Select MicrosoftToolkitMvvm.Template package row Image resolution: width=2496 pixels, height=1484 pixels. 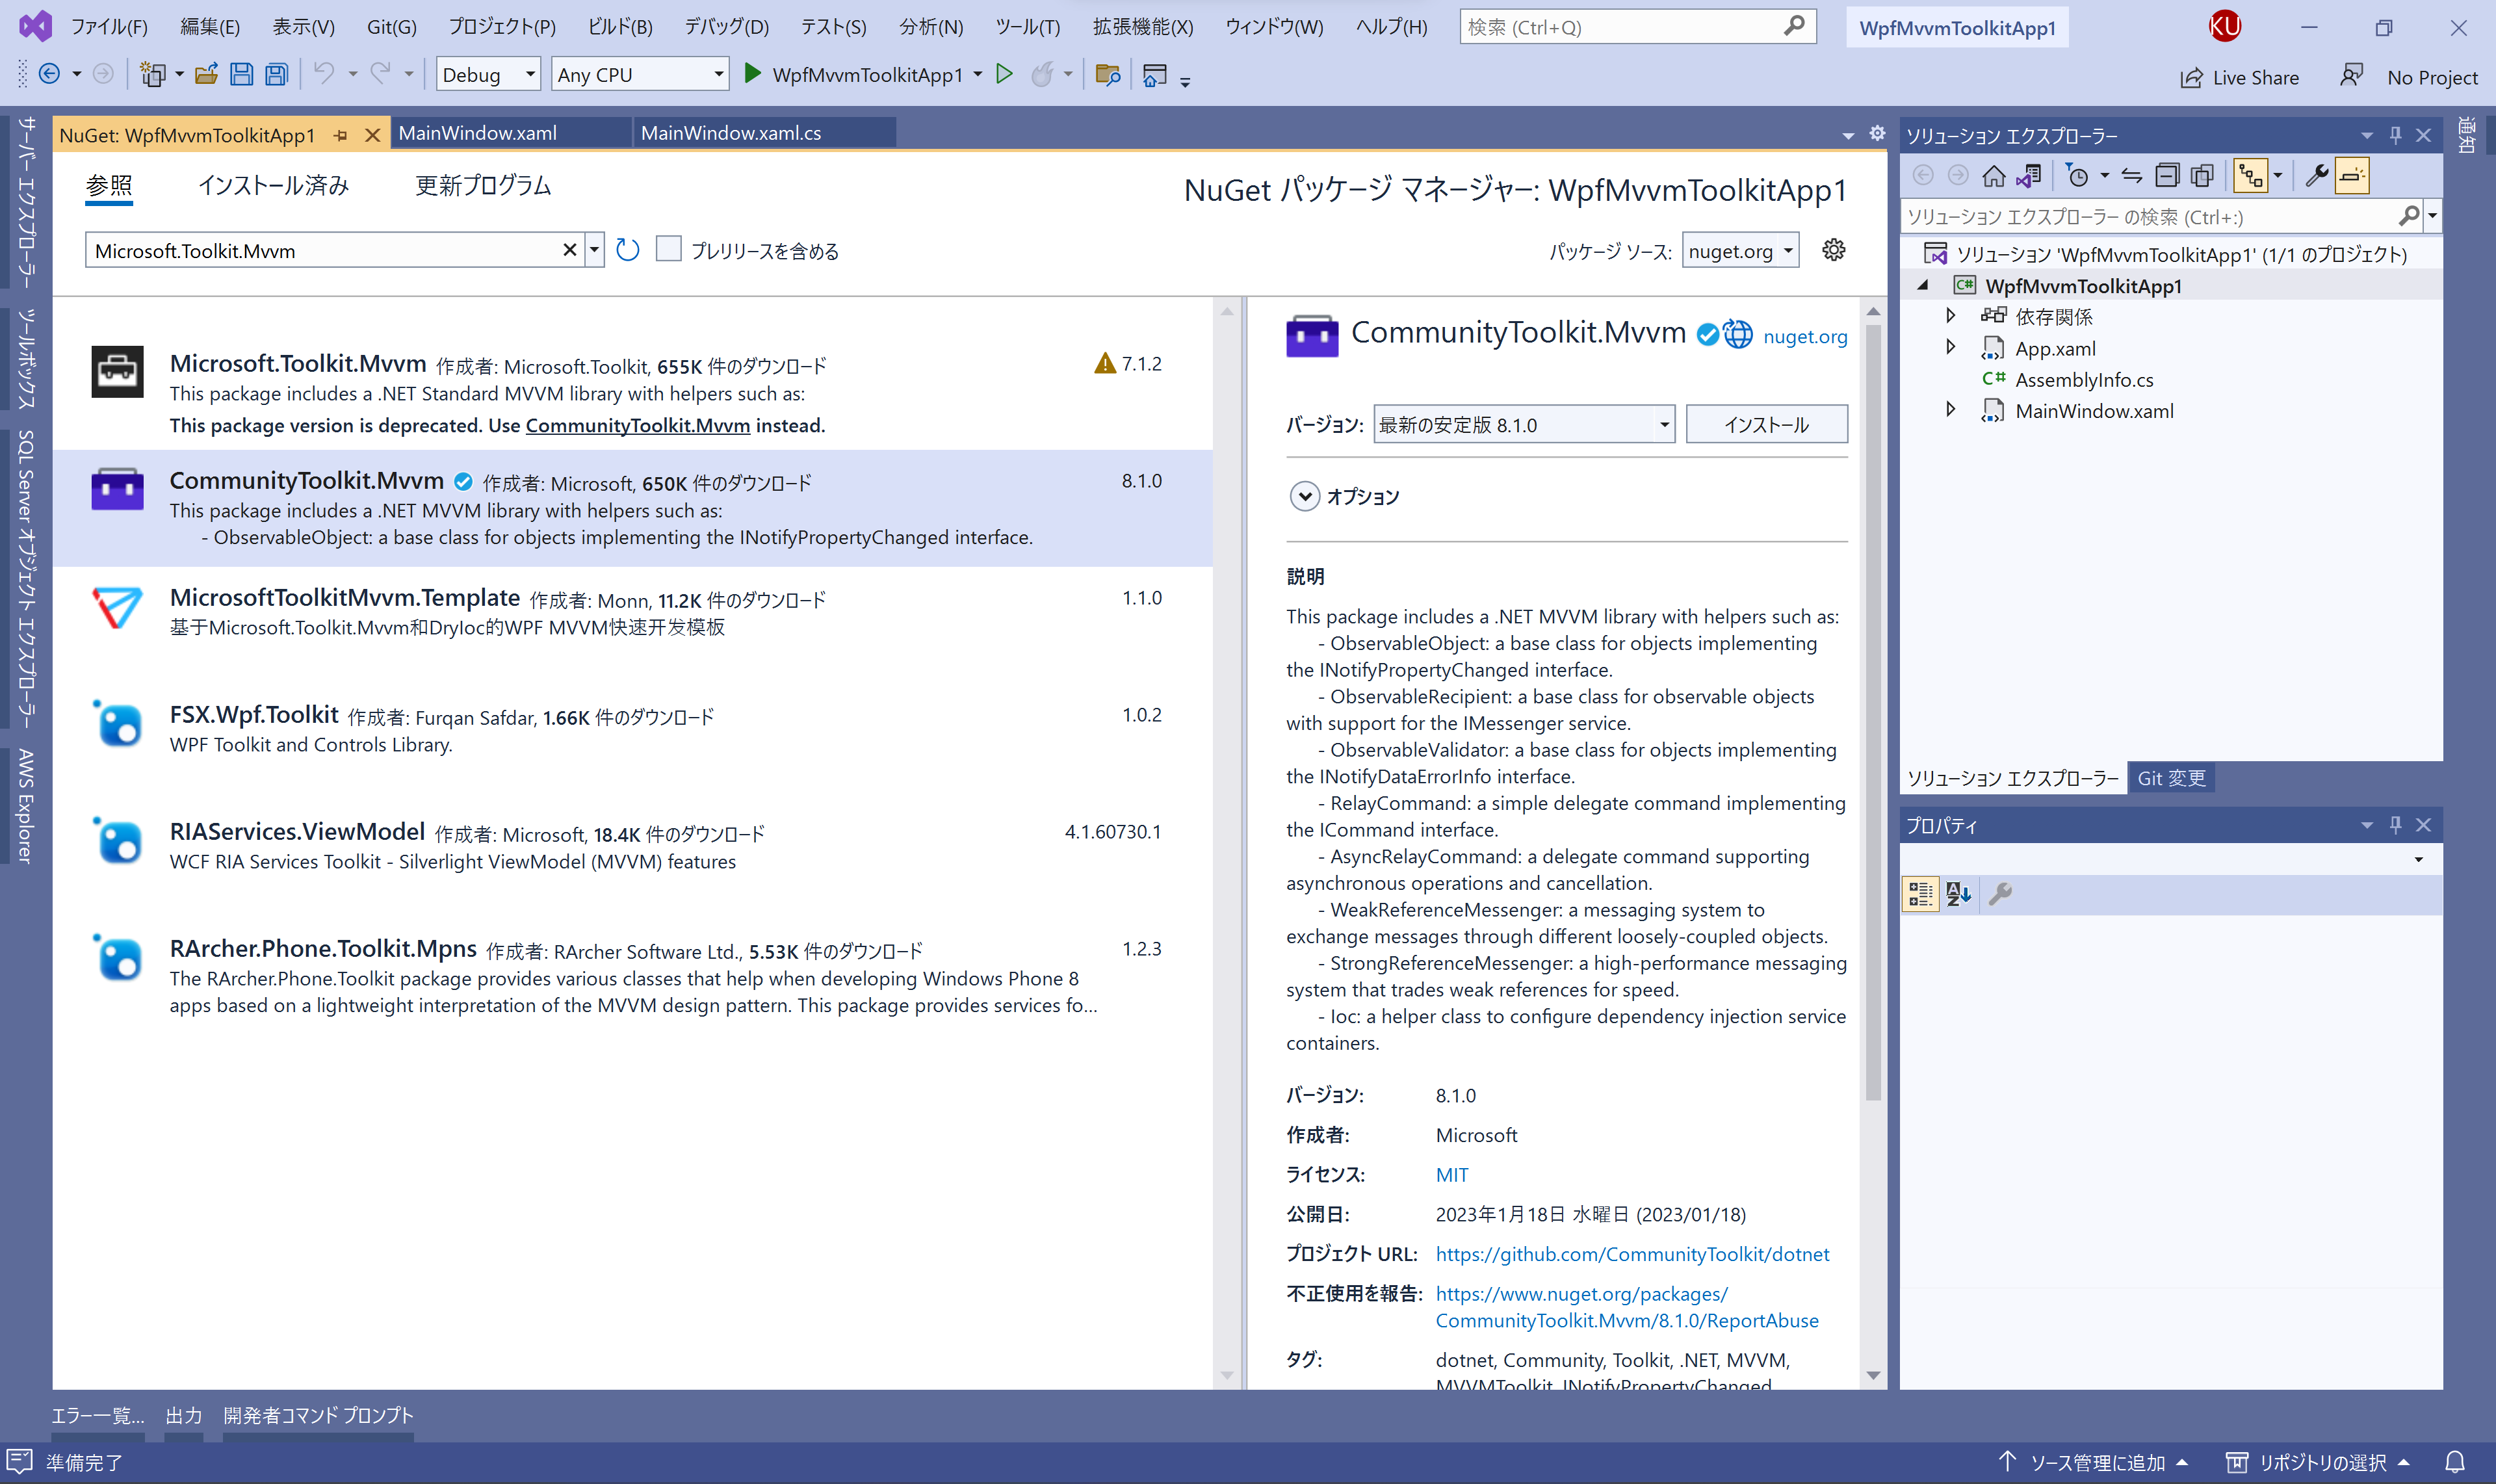[632, 624]
